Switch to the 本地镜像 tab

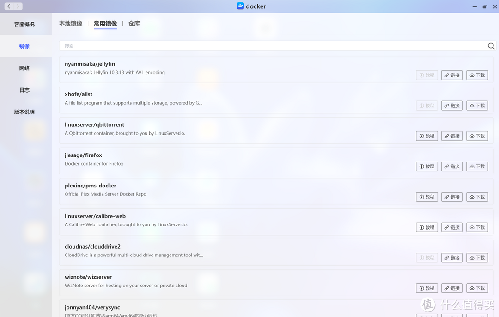[71, 24]
